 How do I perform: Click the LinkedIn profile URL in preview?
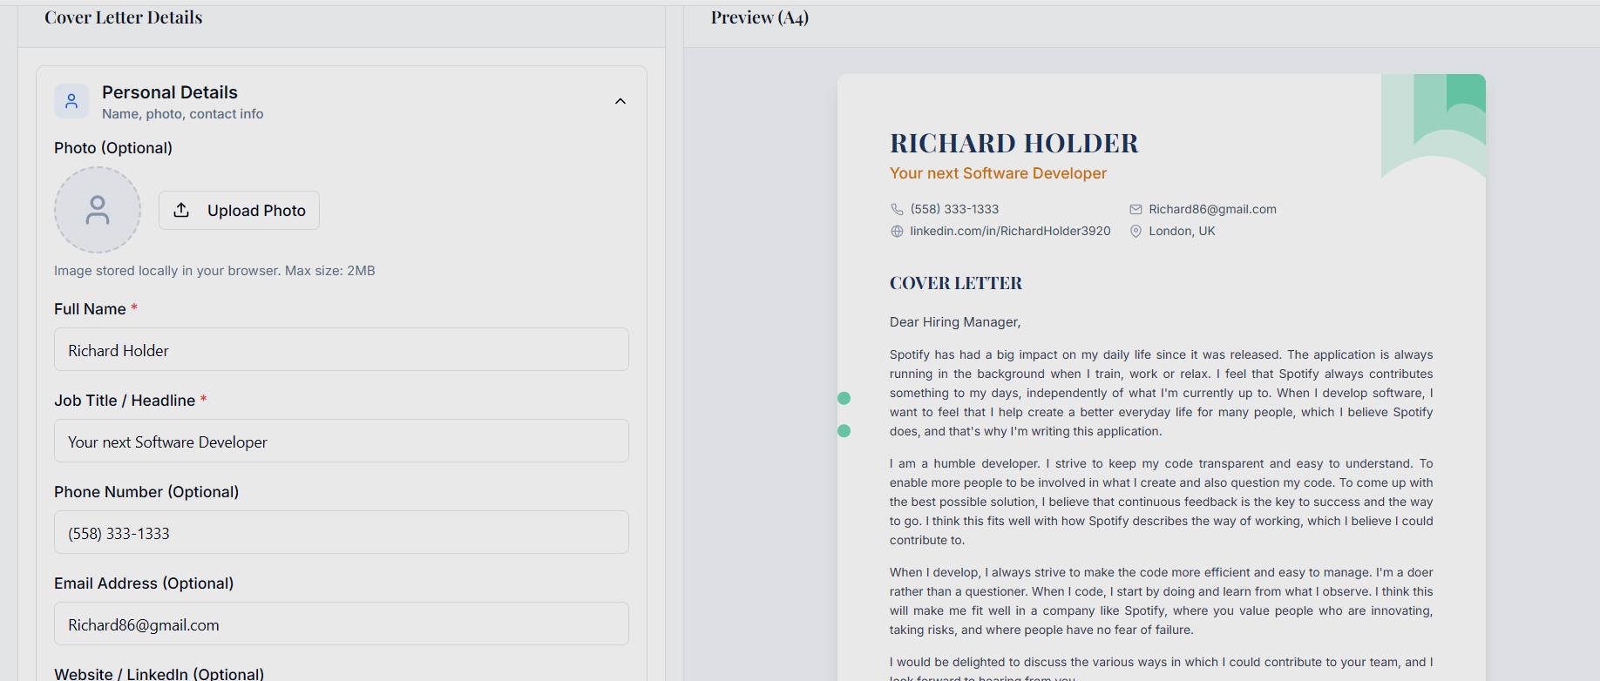point(1010,231)
